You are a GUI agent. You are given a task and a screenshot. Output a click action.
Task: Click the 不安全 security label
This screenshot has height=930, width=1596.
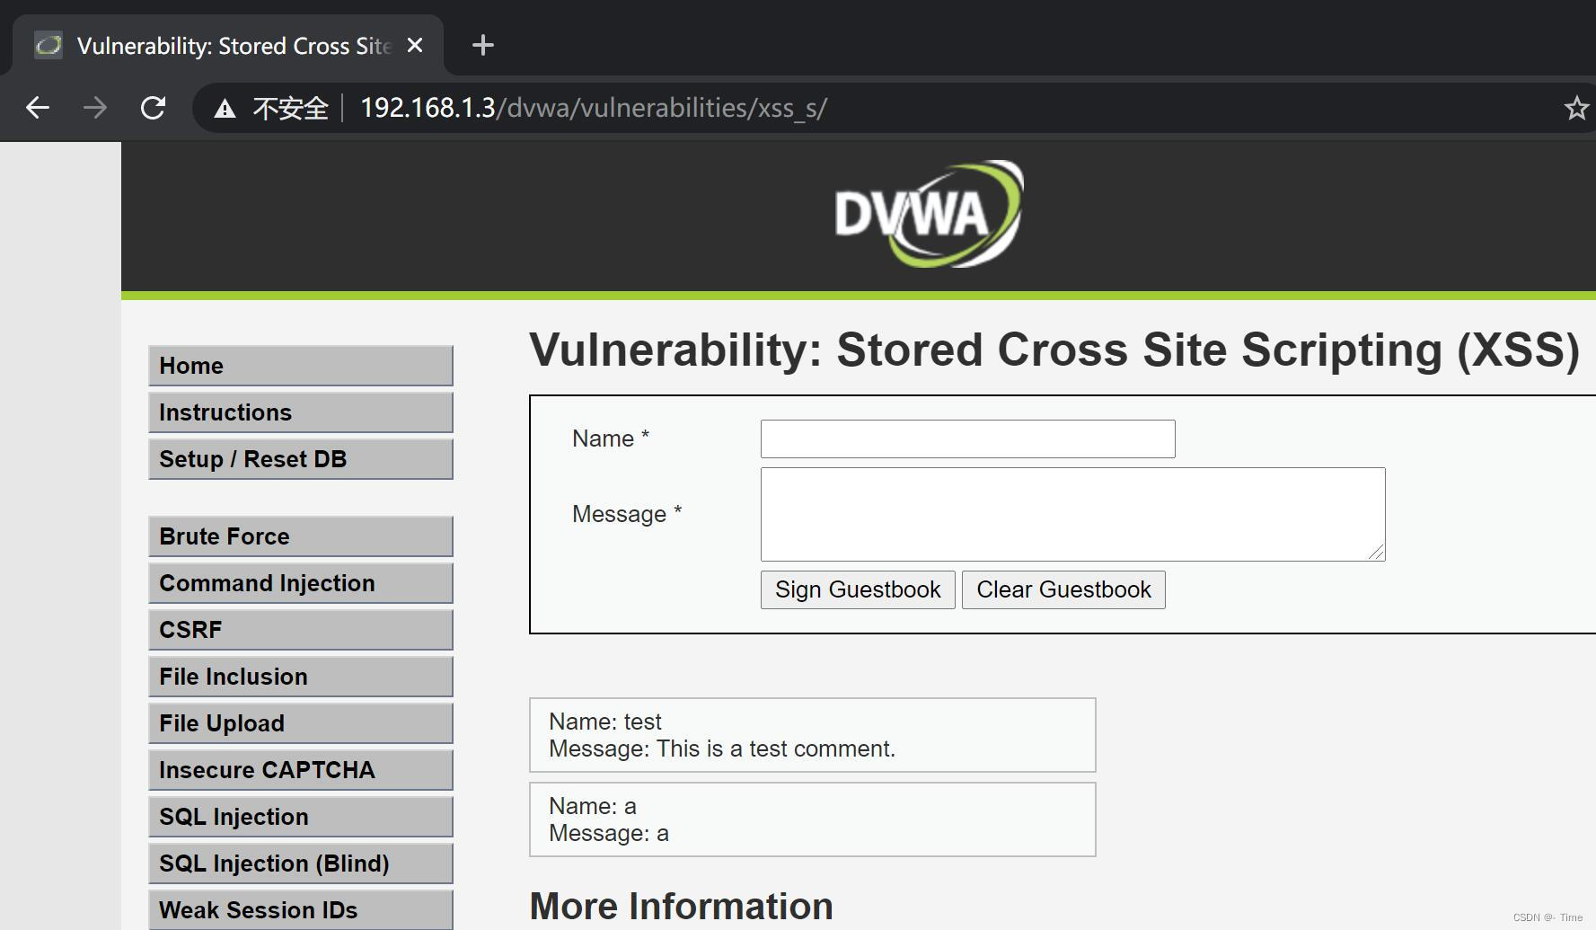click(x=290, y=109)
